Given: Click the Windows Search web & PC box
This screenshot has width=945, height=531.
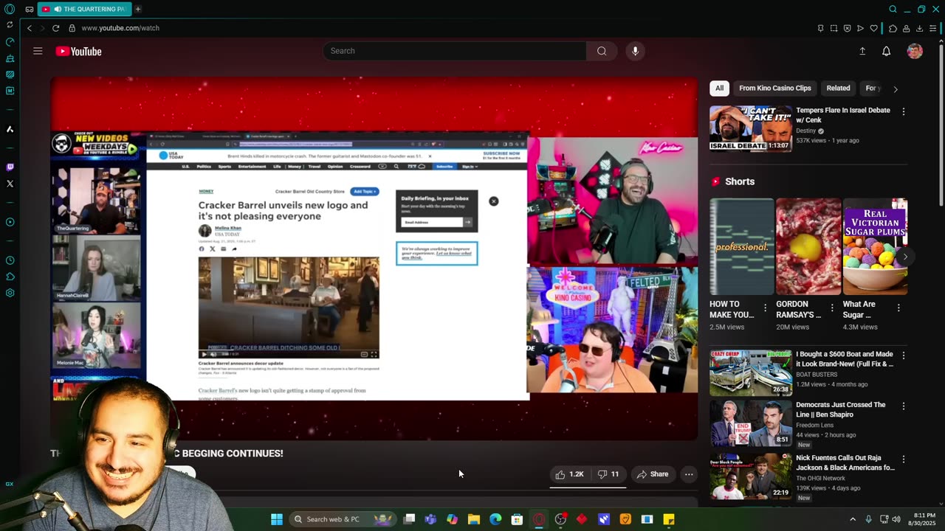Looking at the screenshot, I should [342, 519].
